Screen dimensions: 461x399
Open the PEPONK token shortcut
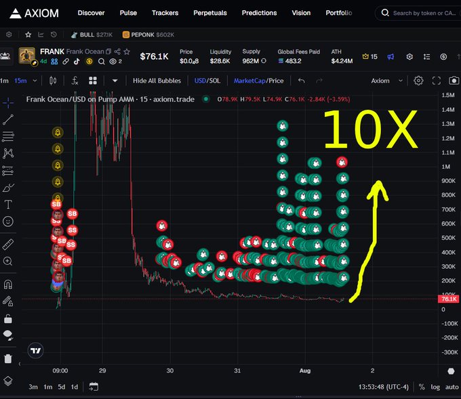(148, 35)
